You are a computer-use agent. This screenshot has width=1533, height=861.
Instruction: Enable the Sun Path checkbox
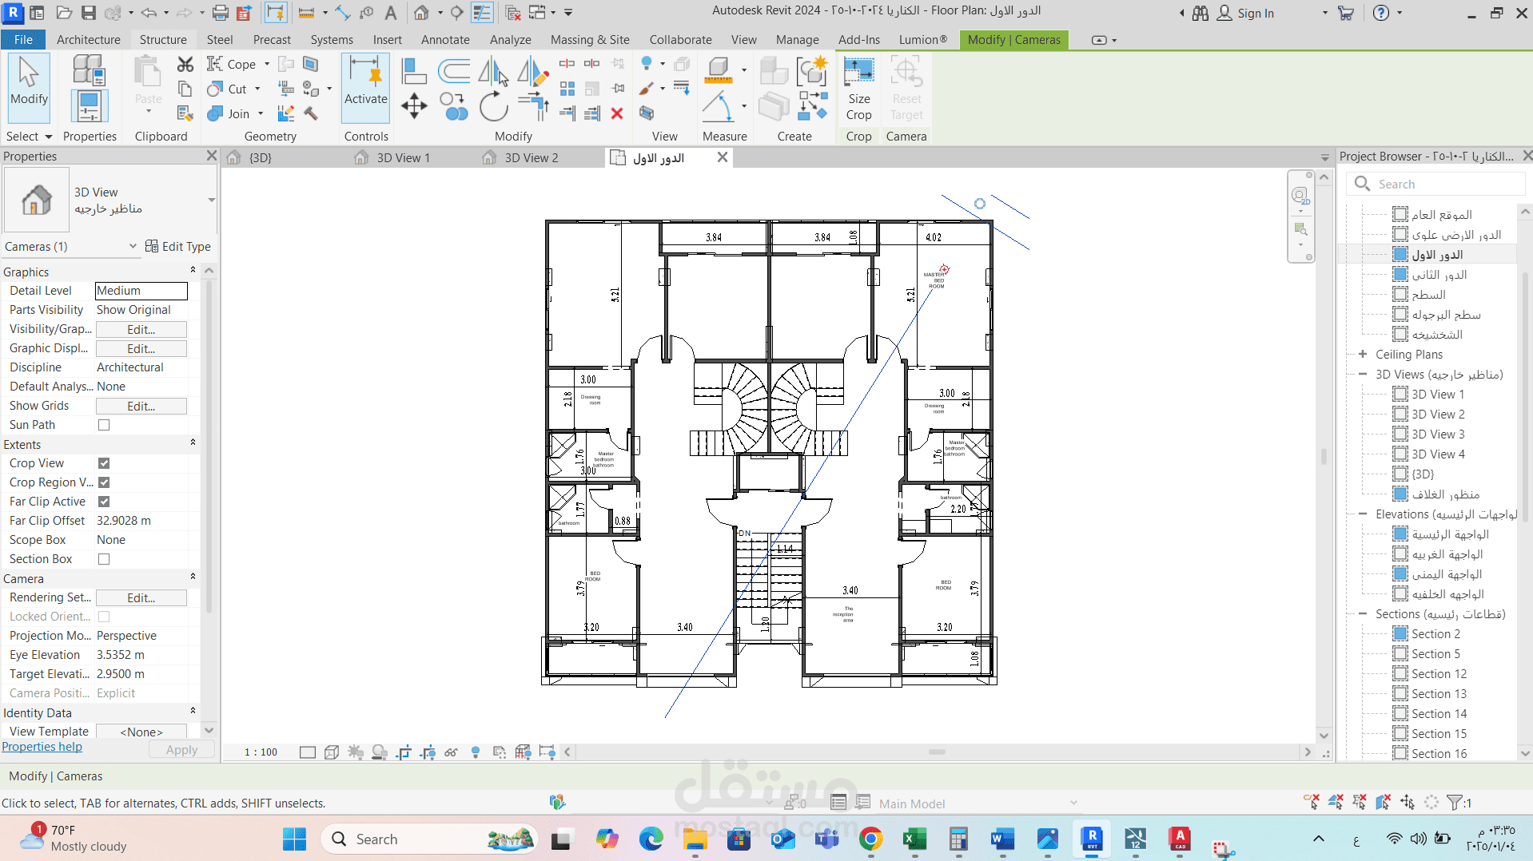(x=104, y=425)
